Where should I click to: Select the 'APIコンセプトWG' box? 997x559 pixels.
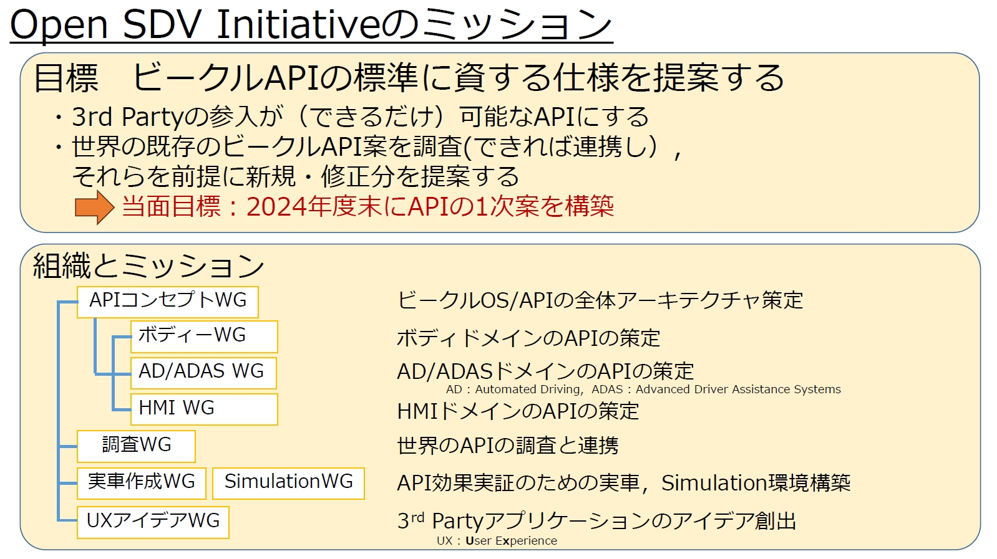(168, 302)
